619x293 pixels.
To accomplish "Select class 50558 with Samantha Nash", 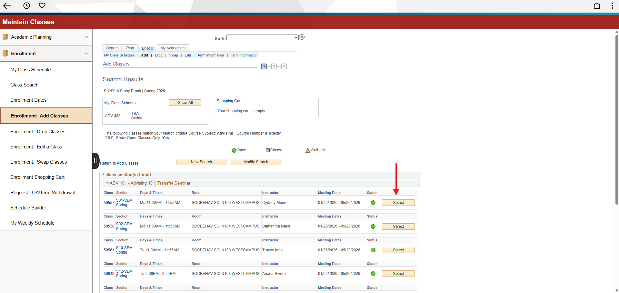I will tap(398, 227).
